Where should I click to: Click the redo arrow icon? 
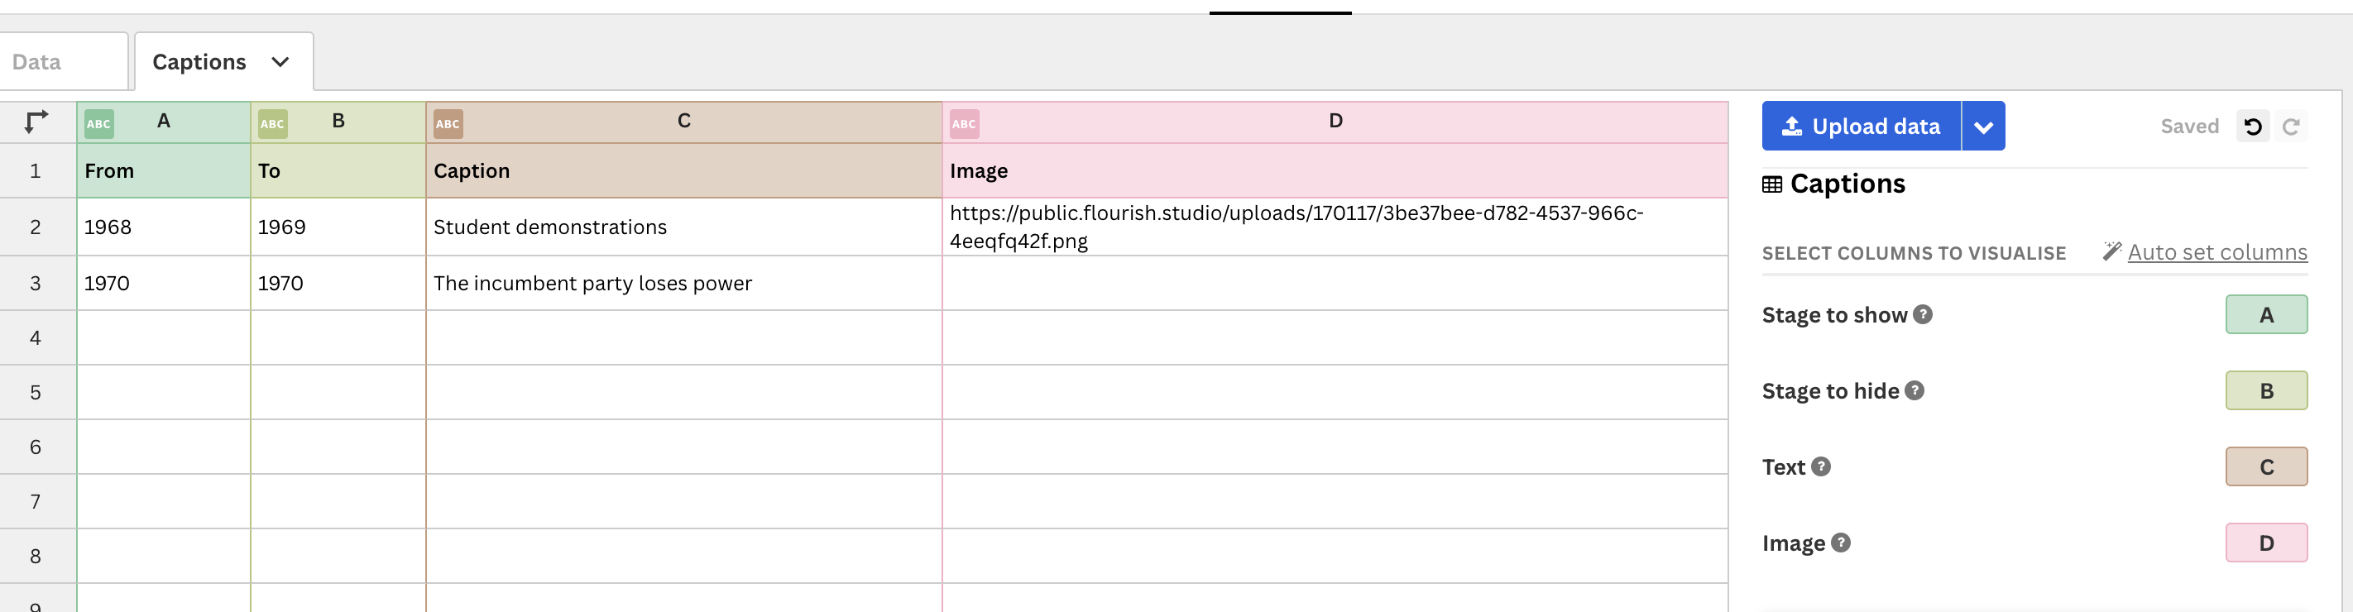click(x=2290, y=126)
